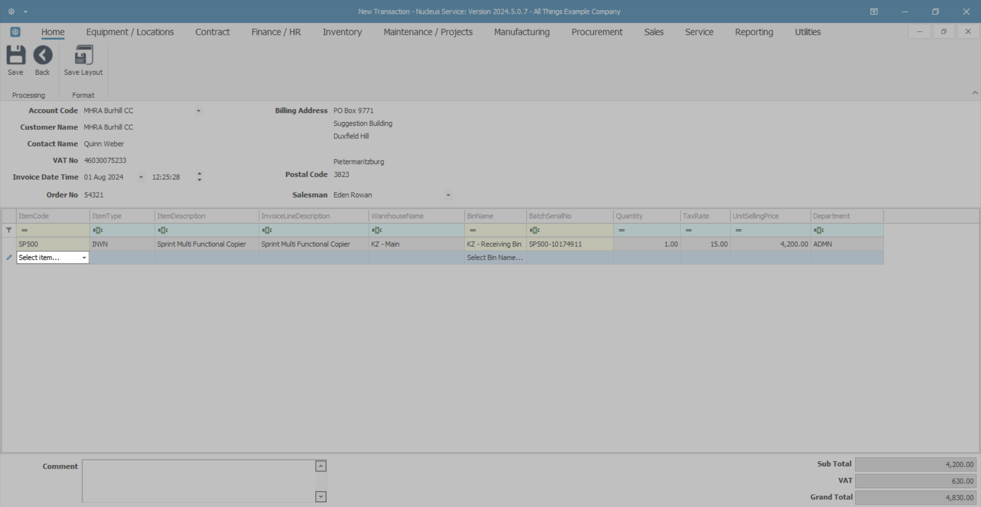Screen dimensions: 981x507
Task: Click the Comment box scroll up arrow
Action: [x=321, y=466]
